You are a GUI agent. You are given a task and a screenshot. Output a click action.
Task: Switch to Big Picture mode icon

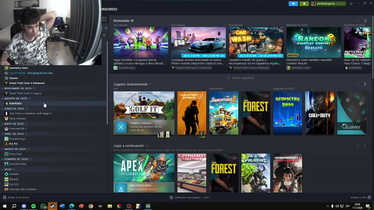pyautogui.click(x=351, y=3)
